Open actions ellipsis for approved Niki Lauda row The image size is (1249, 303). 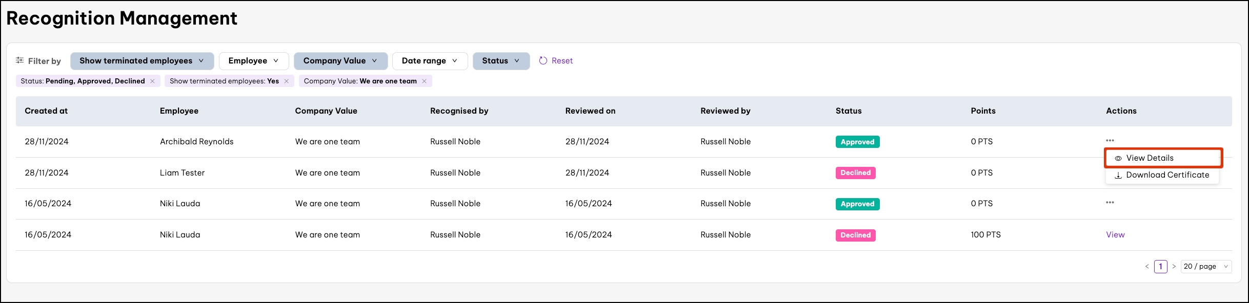click(x=1110, y=203)
